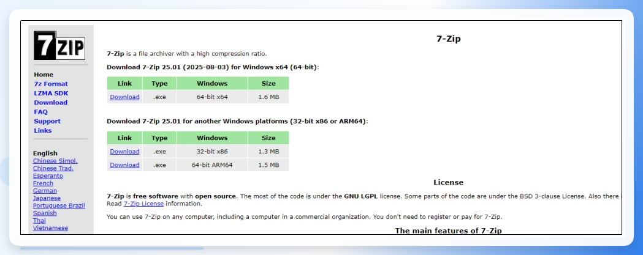Select the English language label

click(45, 153)
